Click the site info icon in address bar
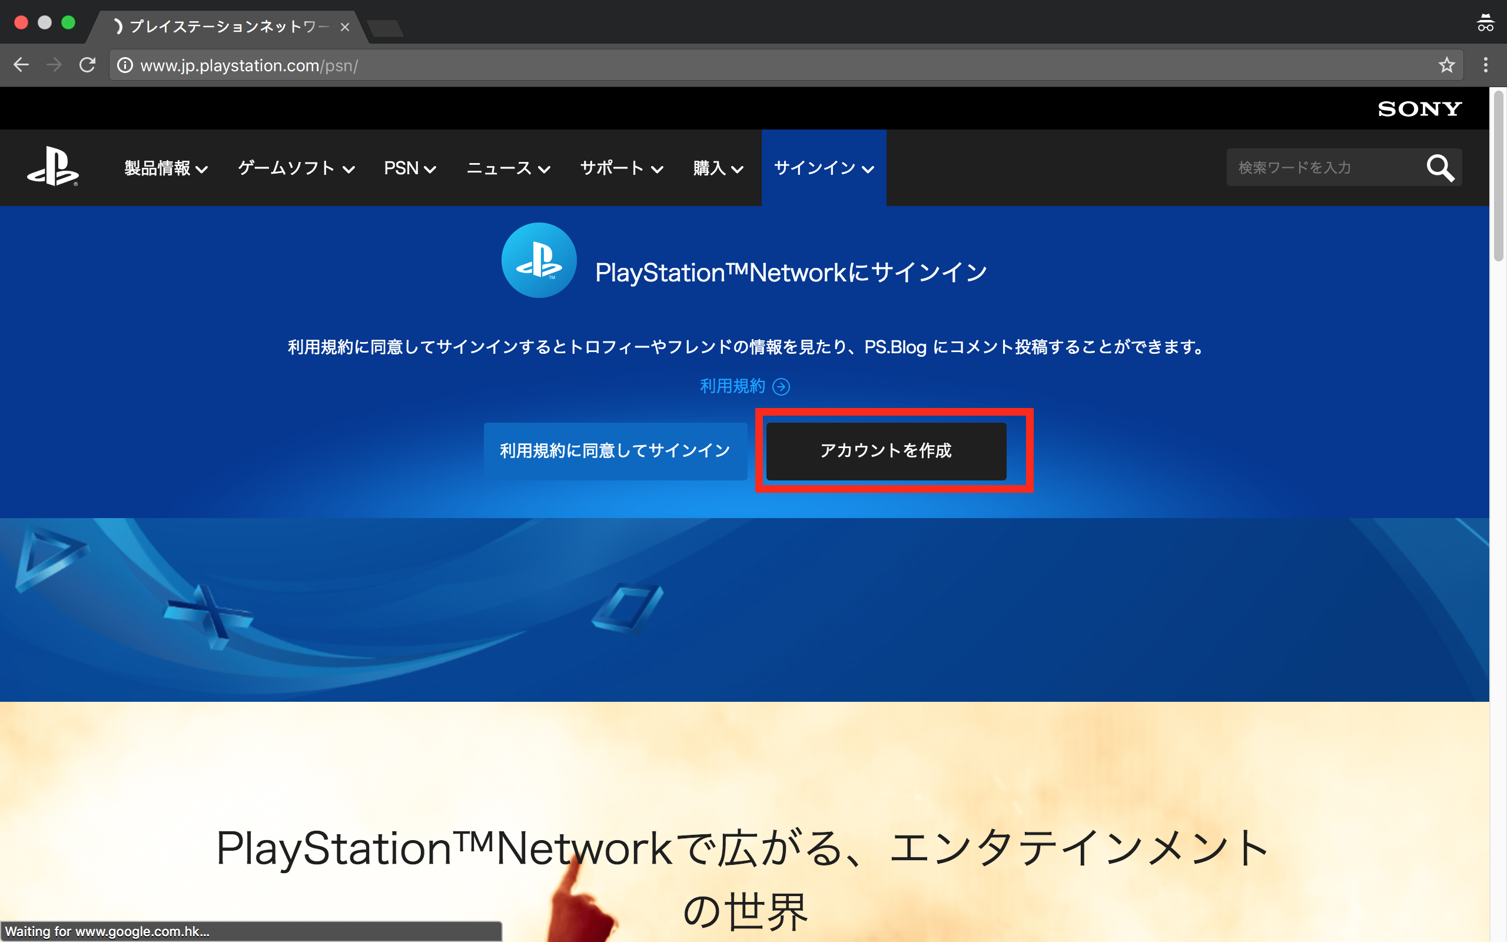Image resolution: width=1507 pixels, height=942 pixels. [125, 65]
